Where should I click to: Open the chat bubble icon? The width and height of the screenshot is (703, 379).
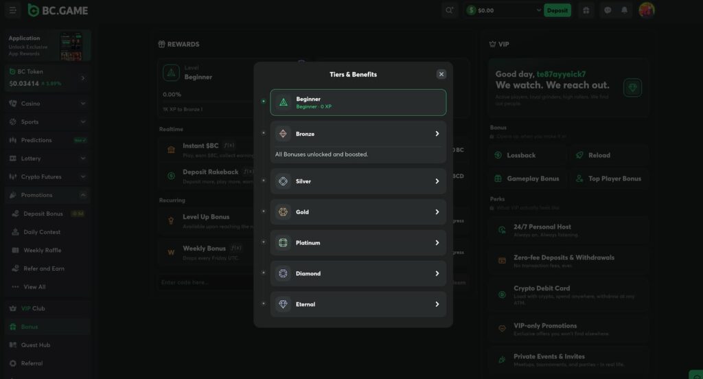pos(608,10)
